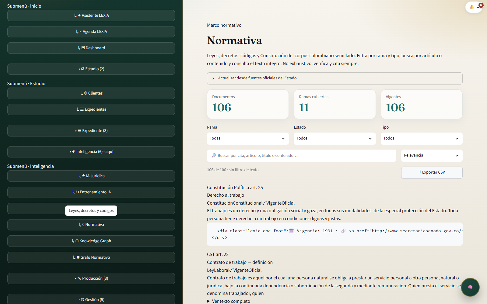
Task: Click Contrato de trabajo — definición text
Action: (x=240, y=262)
